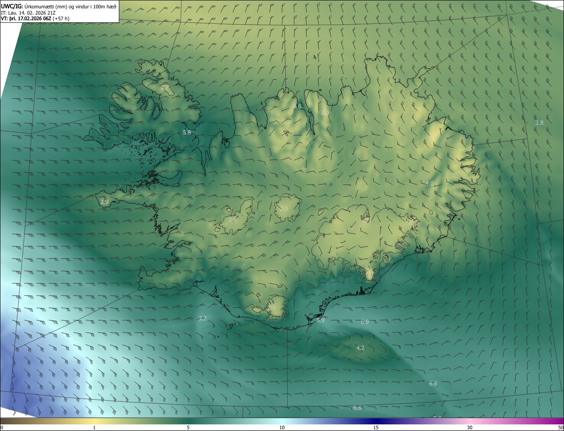
Task: Click the 10 tick on the colorbar
Action: click(x=282, y=428)
